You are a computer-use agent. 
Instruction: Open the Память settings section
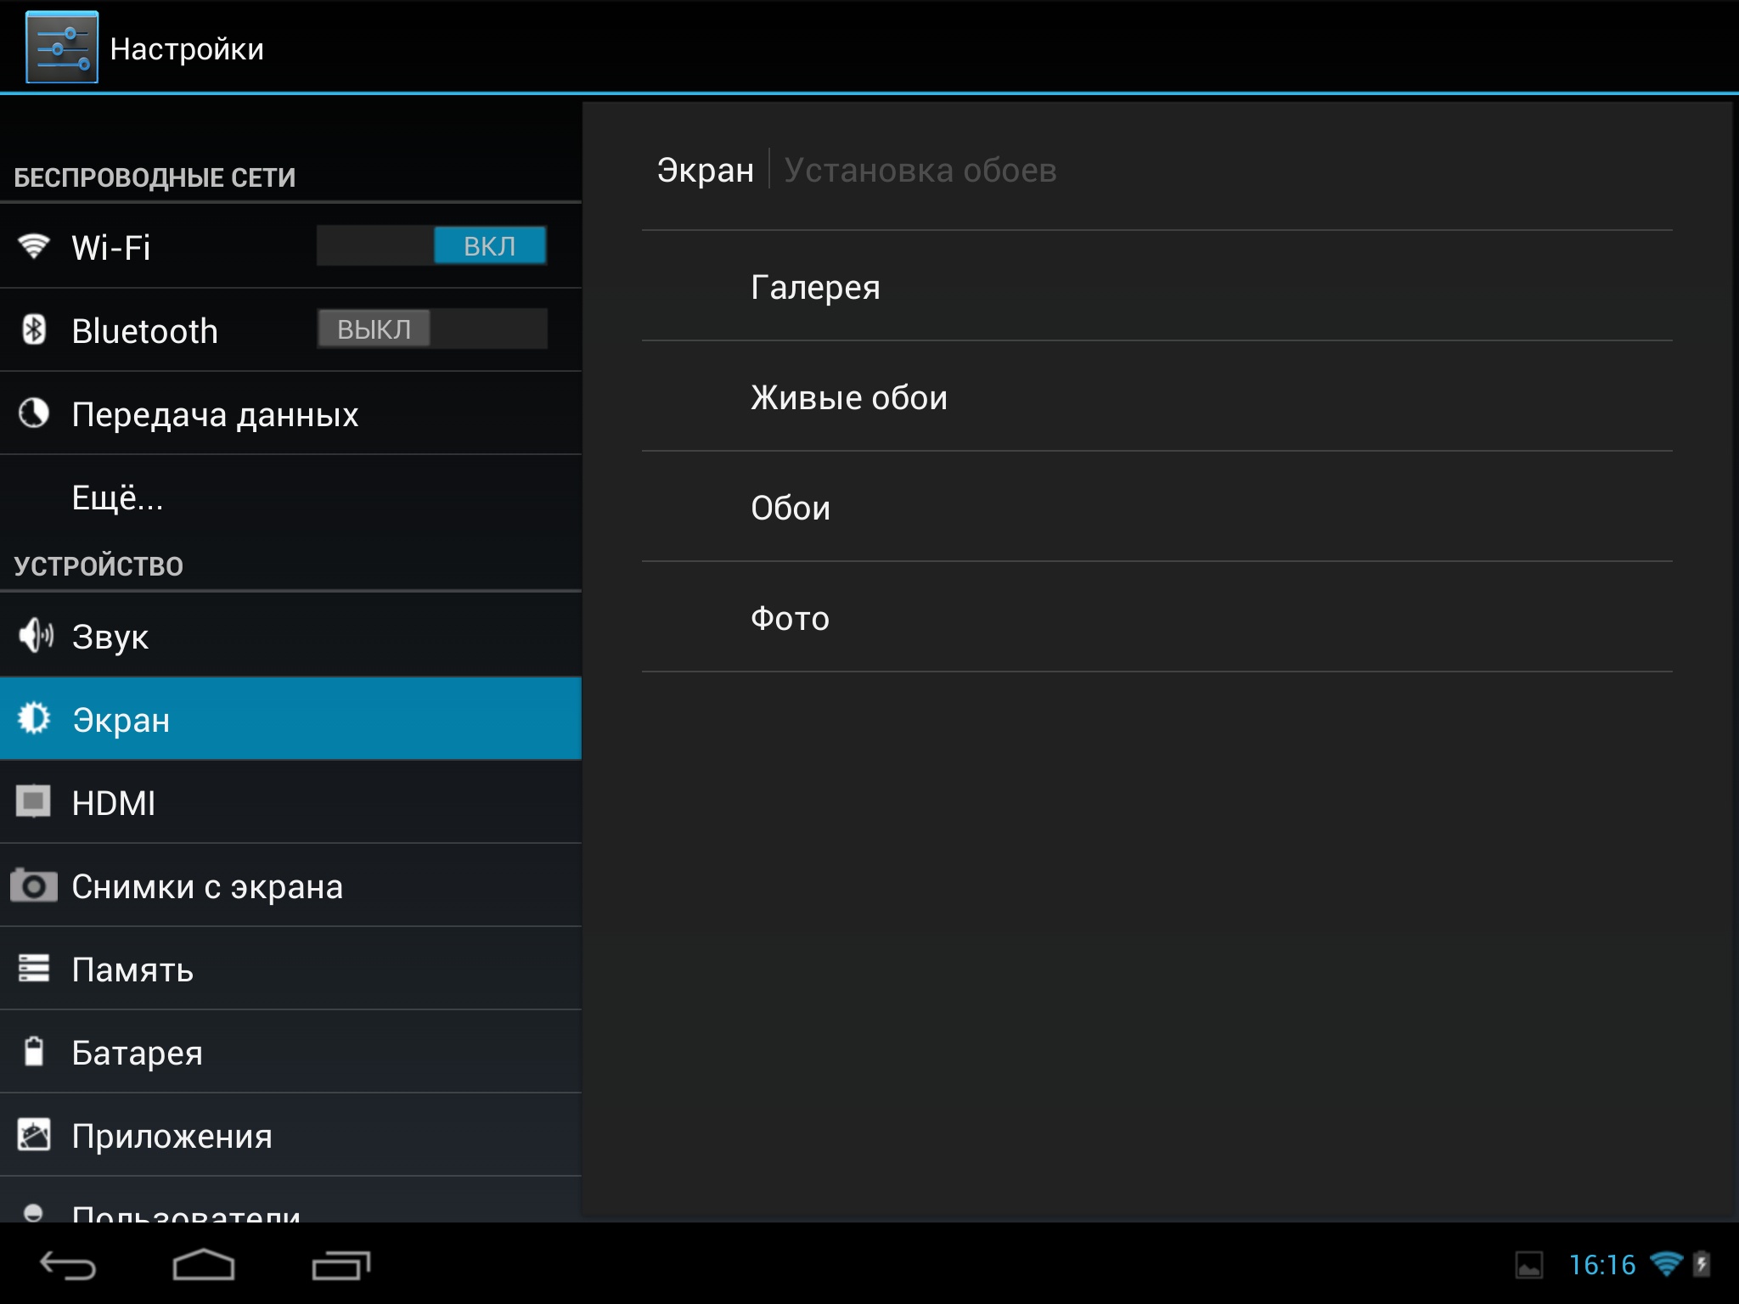[x=132, y=970]
